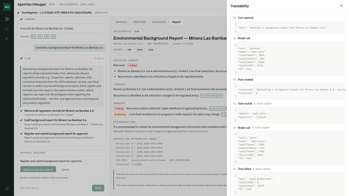Click the Critical risk level badge
Image resolution: width=349 pixels, height=196 pixels.
coord(133,65)
